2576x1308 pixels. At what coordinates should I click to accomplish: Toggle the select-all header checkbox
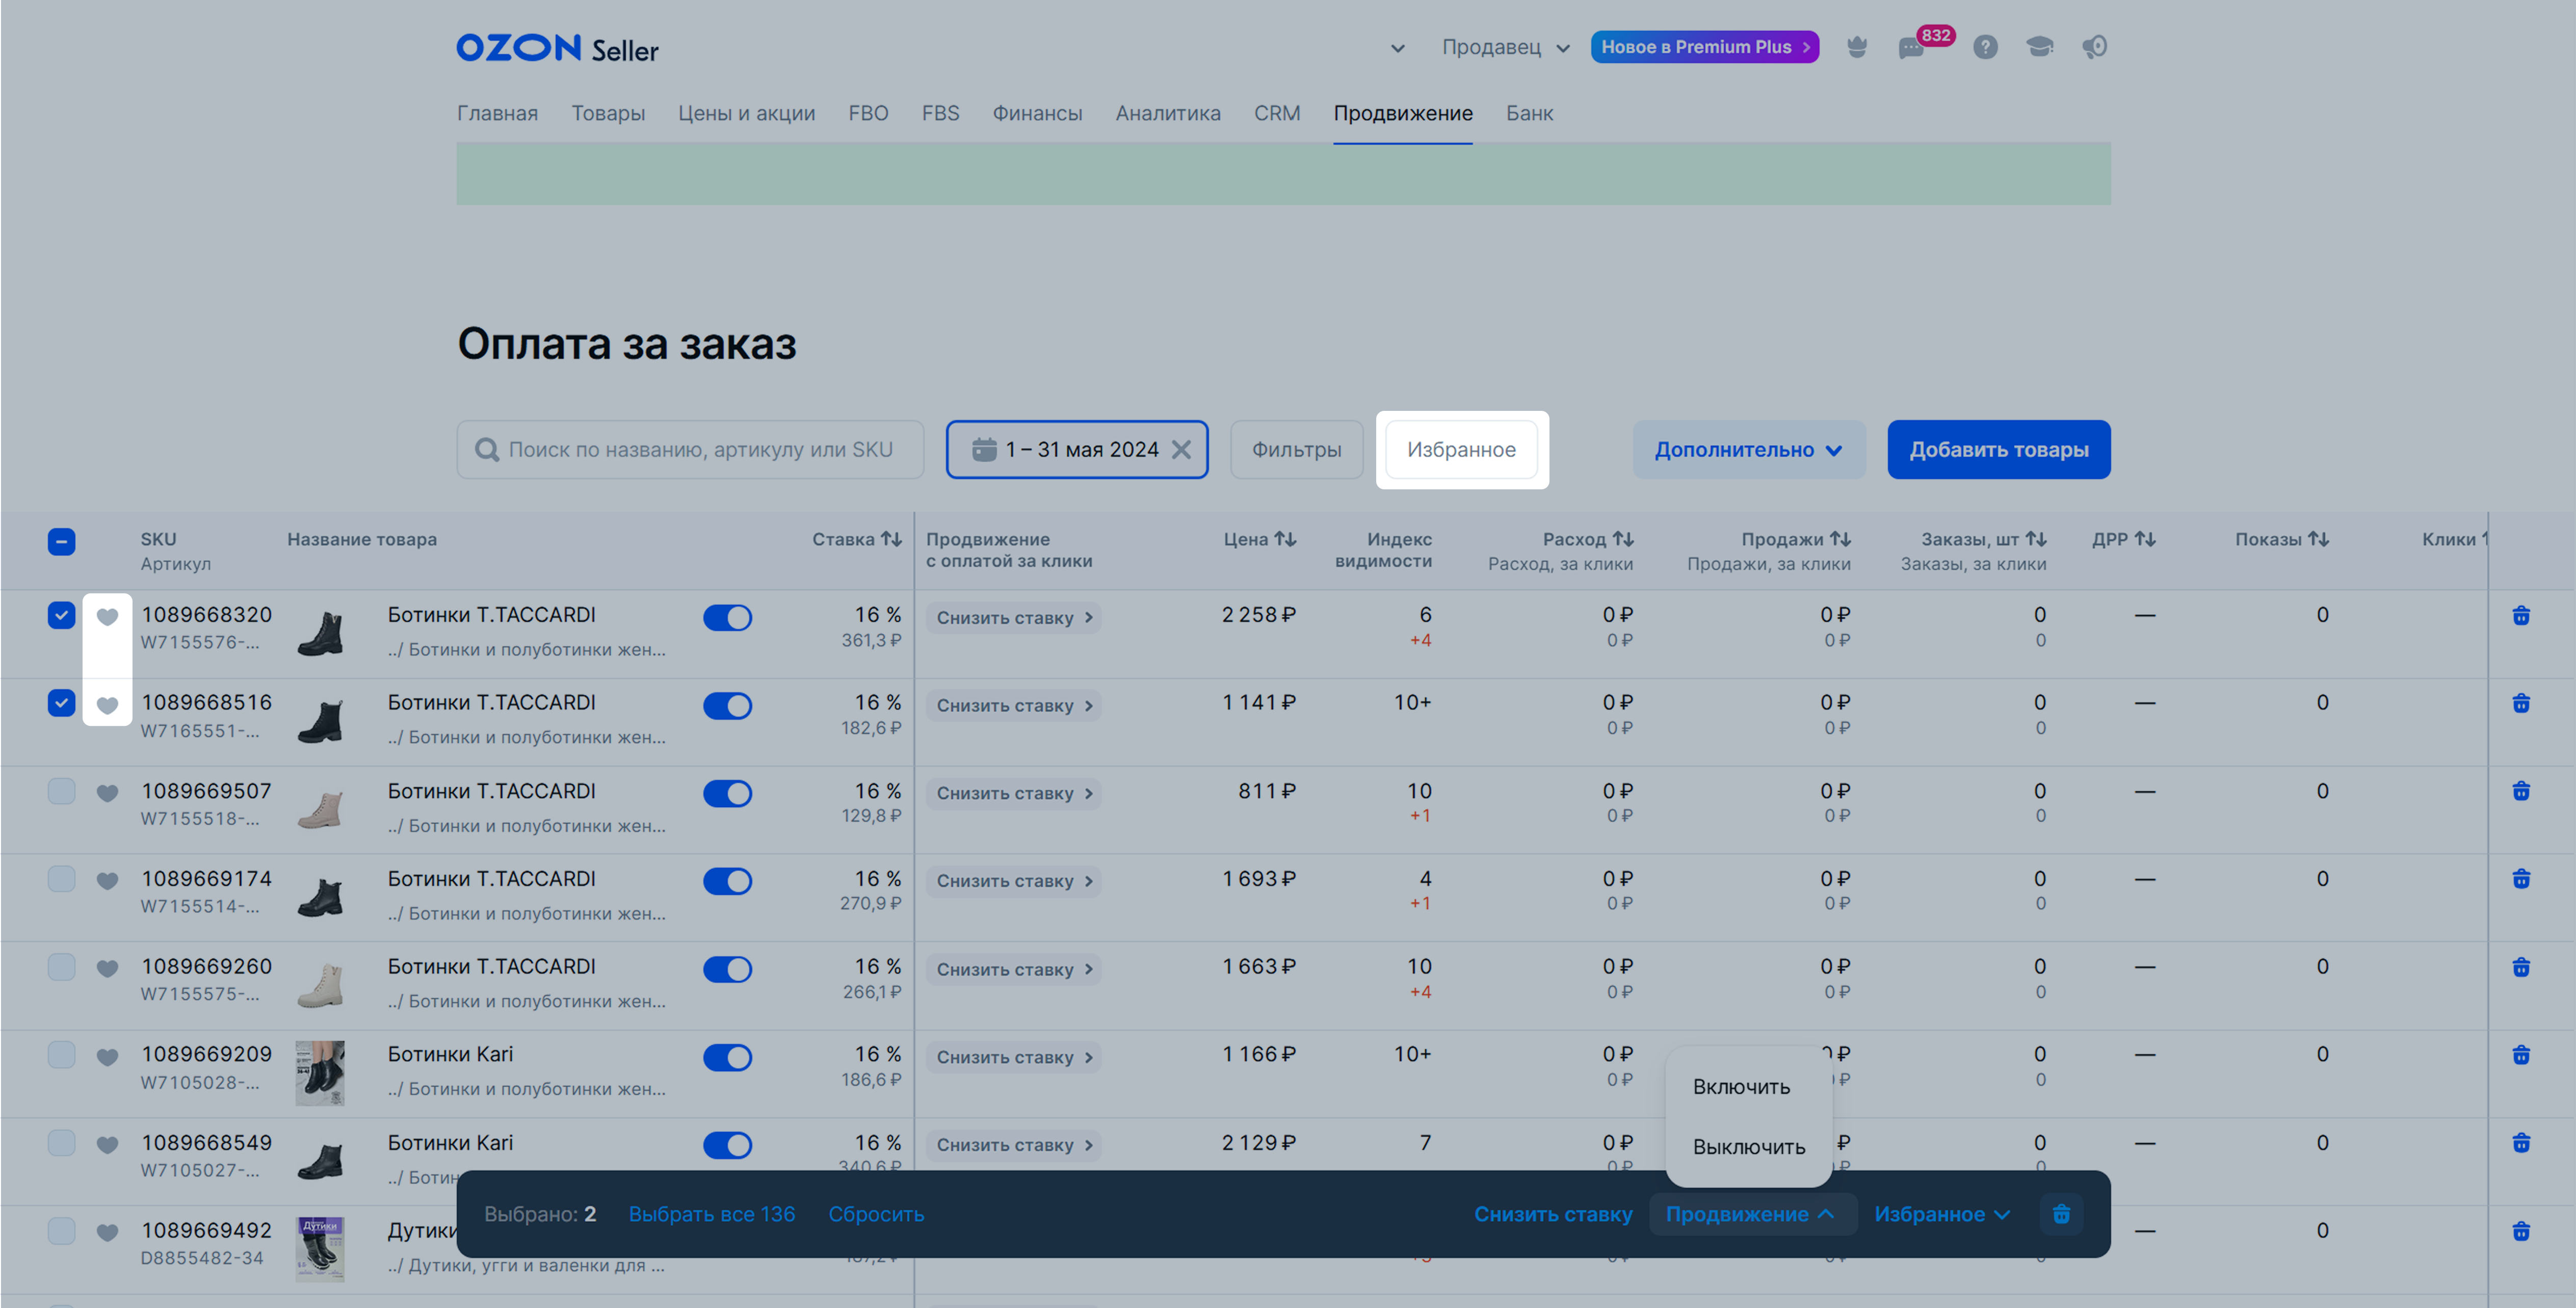coord(61,542)
